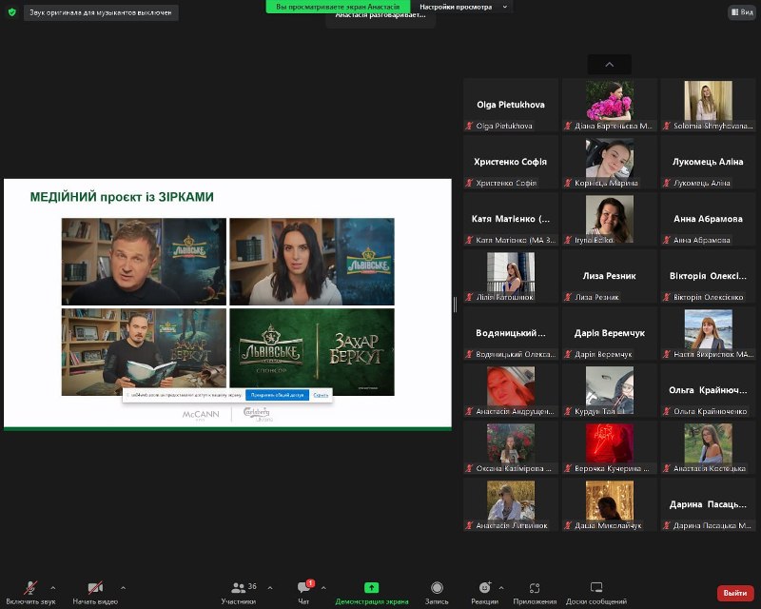Open the 'Приложения' apps icon
This screenshot has height=609, width=761.
pyautogui.click(x=535, y=587)
